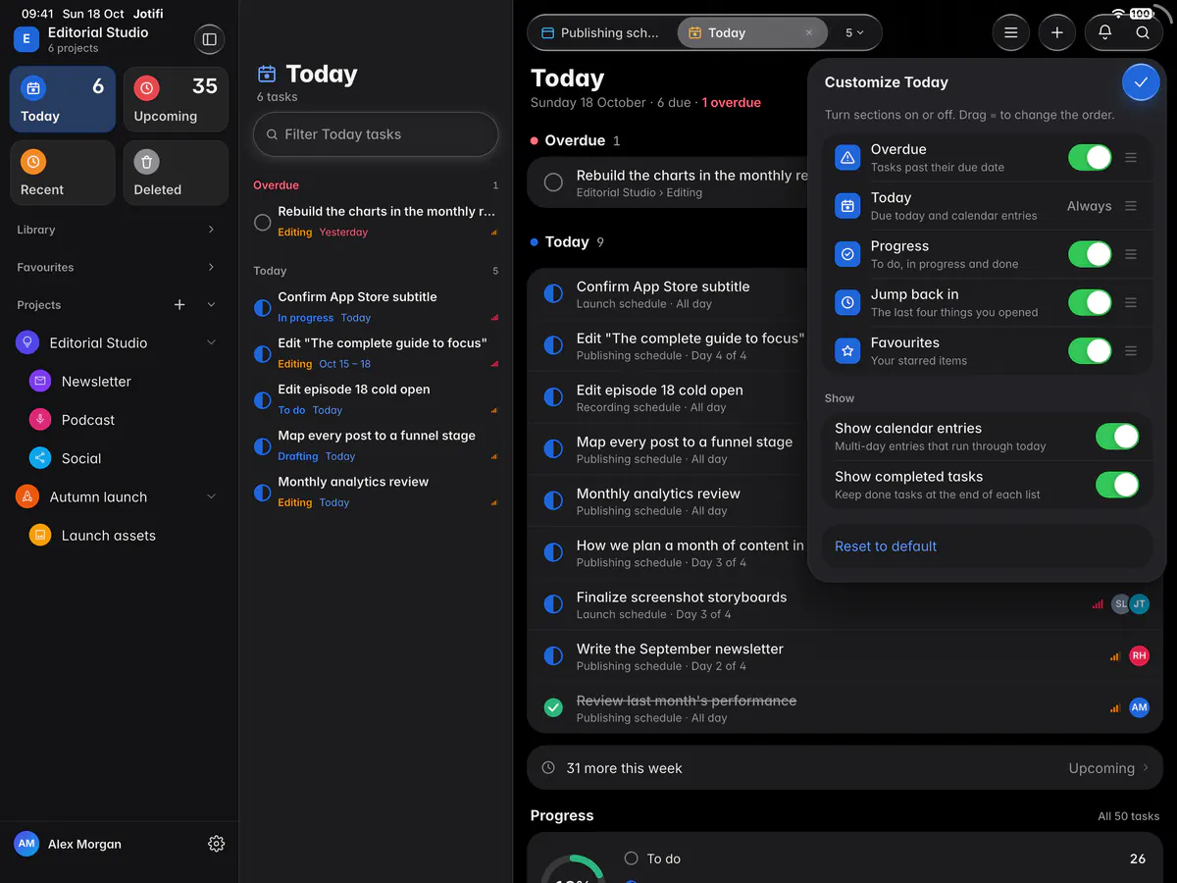The image size is (1177, 883).
Task: Open the Upcoming tile with 35 tasks
Action: [x=176, y=99]
